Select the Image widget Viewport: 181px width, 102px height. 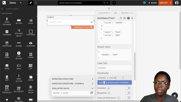point(7,67)
